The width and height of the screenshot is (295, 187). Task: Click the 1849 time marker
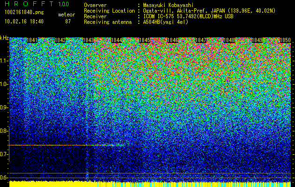pos(257,40)
